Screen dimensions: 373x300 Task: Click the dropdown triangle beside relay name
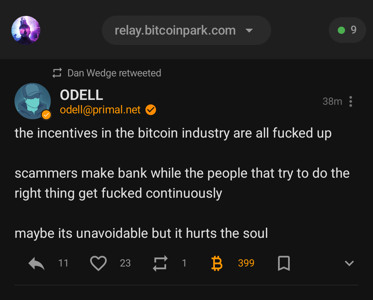pyautogui.click(x=249, y=30)
